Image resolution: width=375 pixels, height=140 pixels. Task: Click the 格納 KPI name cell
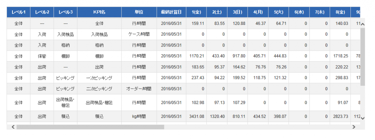pyautogui.click(x=99, y=45)
